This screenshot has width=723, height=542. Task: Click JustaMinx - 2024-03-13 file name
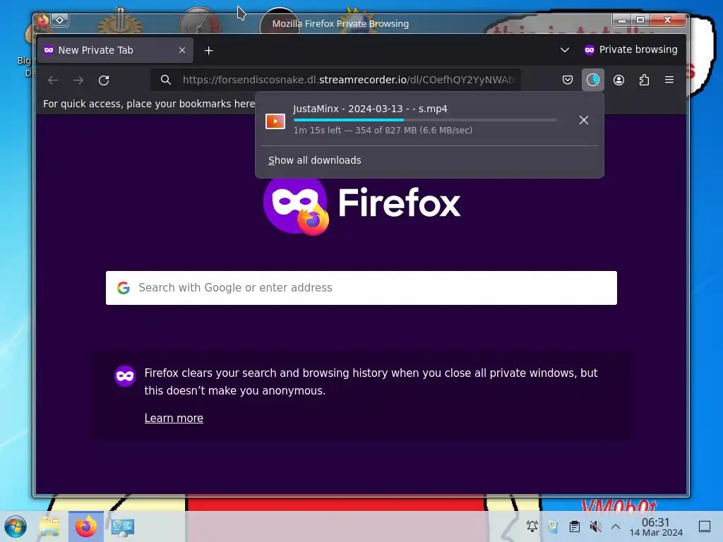370,109
